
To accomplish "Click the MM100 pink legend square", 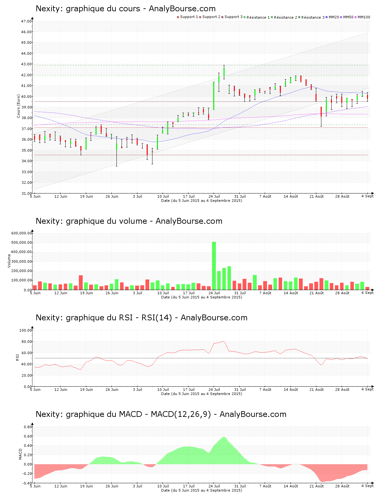I will pos(355,17).
